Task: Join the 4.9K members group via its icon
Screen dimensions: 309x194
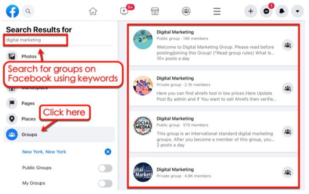Action: (x=288, y=172)
